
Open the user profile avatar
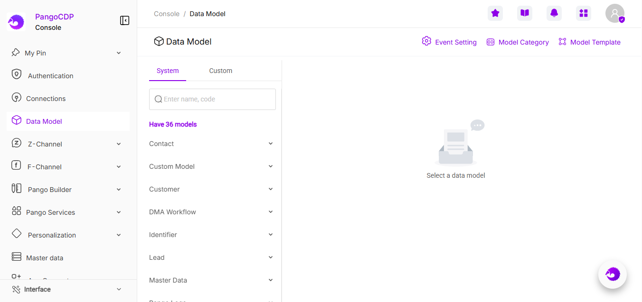click(615, 13)
